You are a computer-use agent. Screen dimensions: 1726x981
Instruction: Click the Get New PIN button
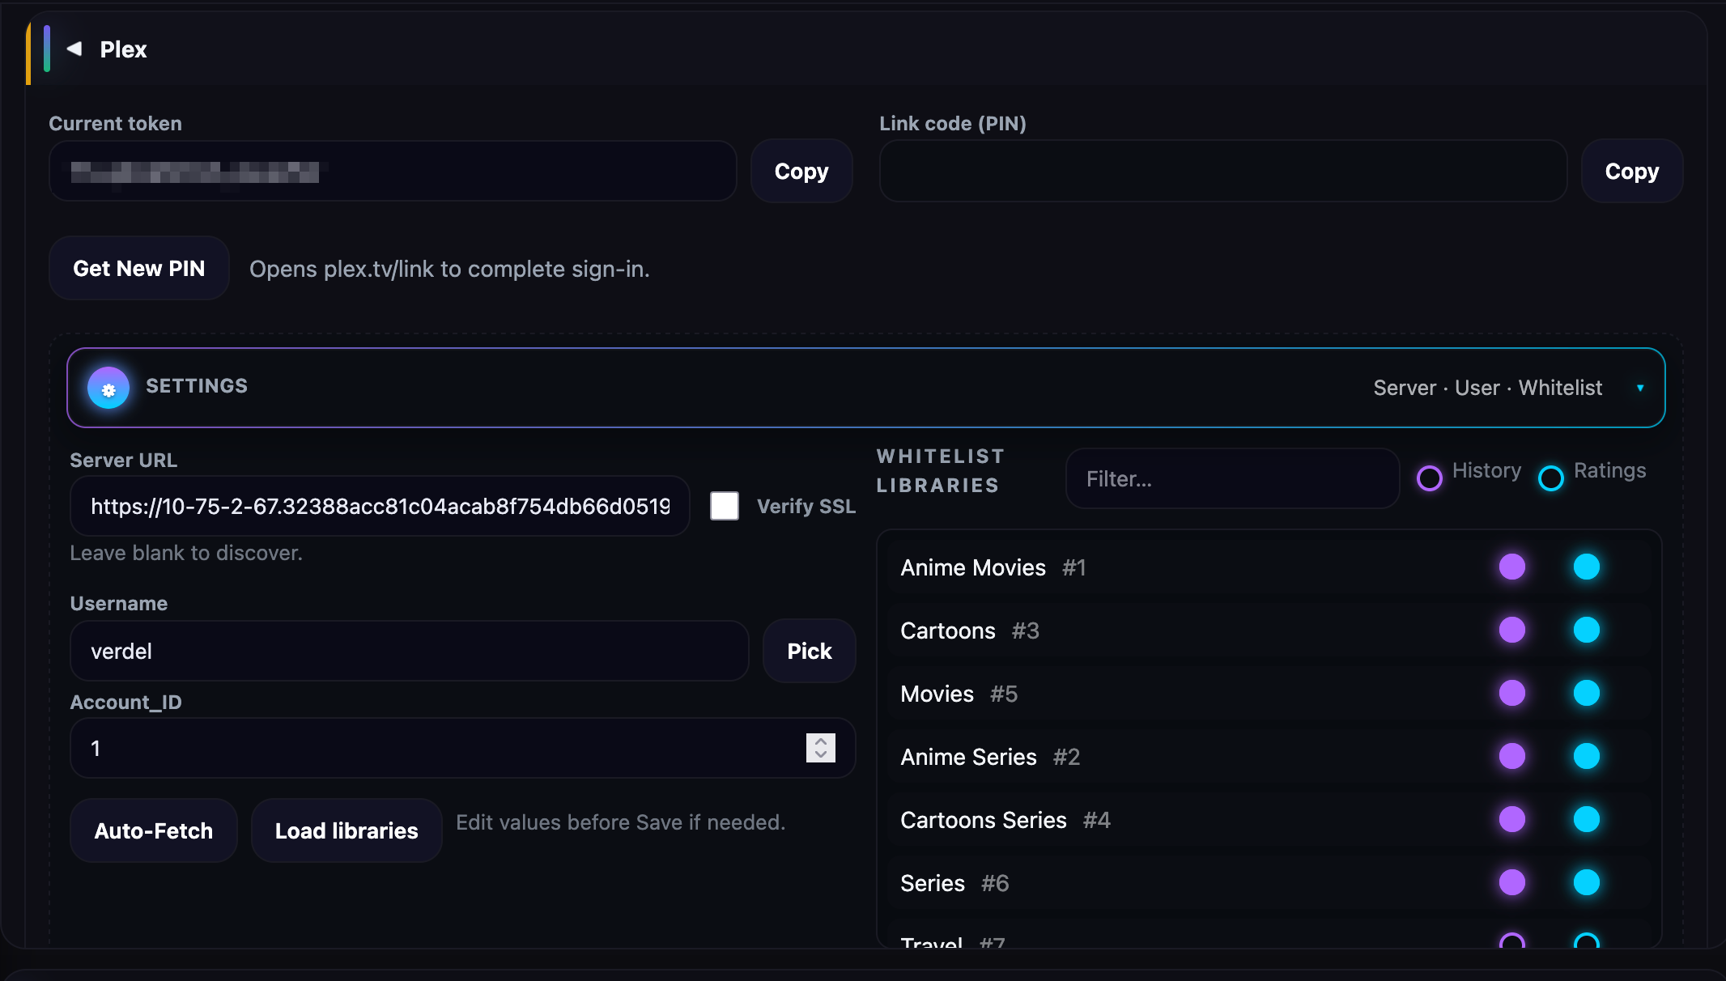138,268
